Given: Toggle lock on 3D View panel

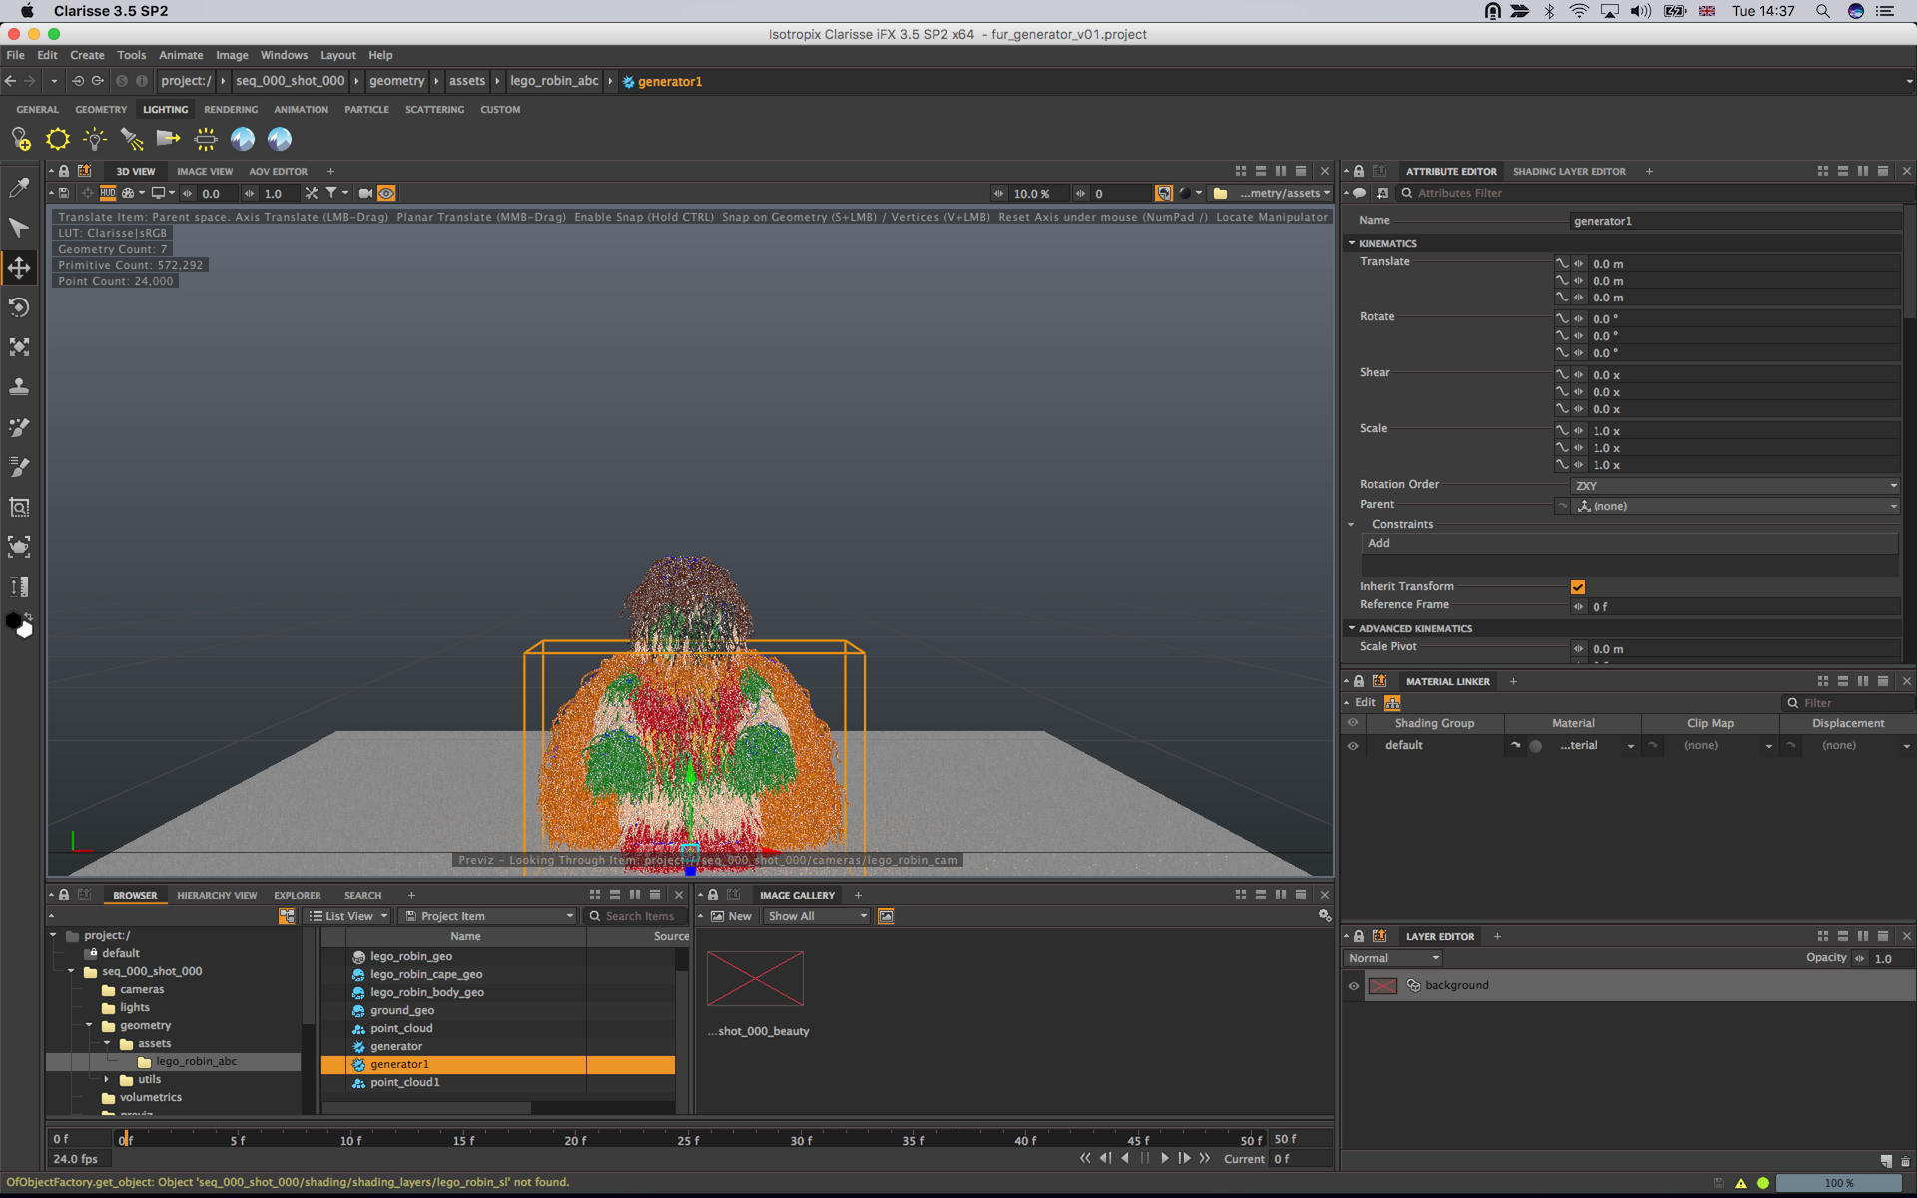Looking at the screenshot, I should pyautogui.click(x=64, y=171).
